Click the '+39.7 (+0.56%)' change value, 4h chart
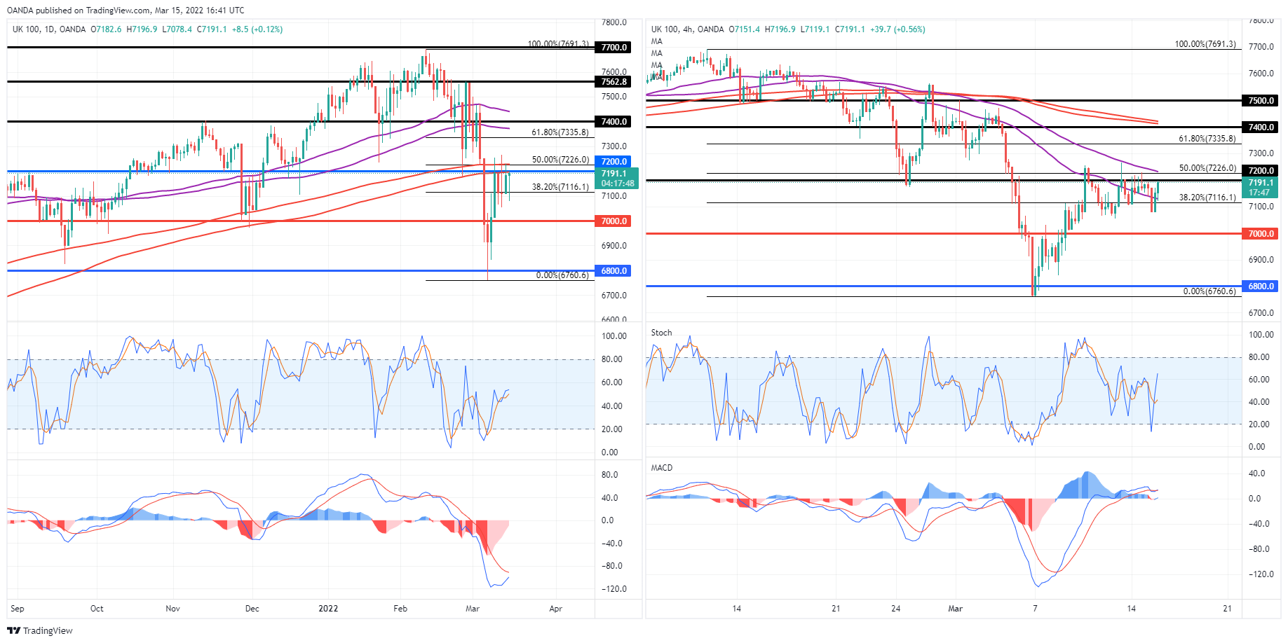Image resolution: width=1288 pixels, height=643 pixels. (x=898, y=29)
